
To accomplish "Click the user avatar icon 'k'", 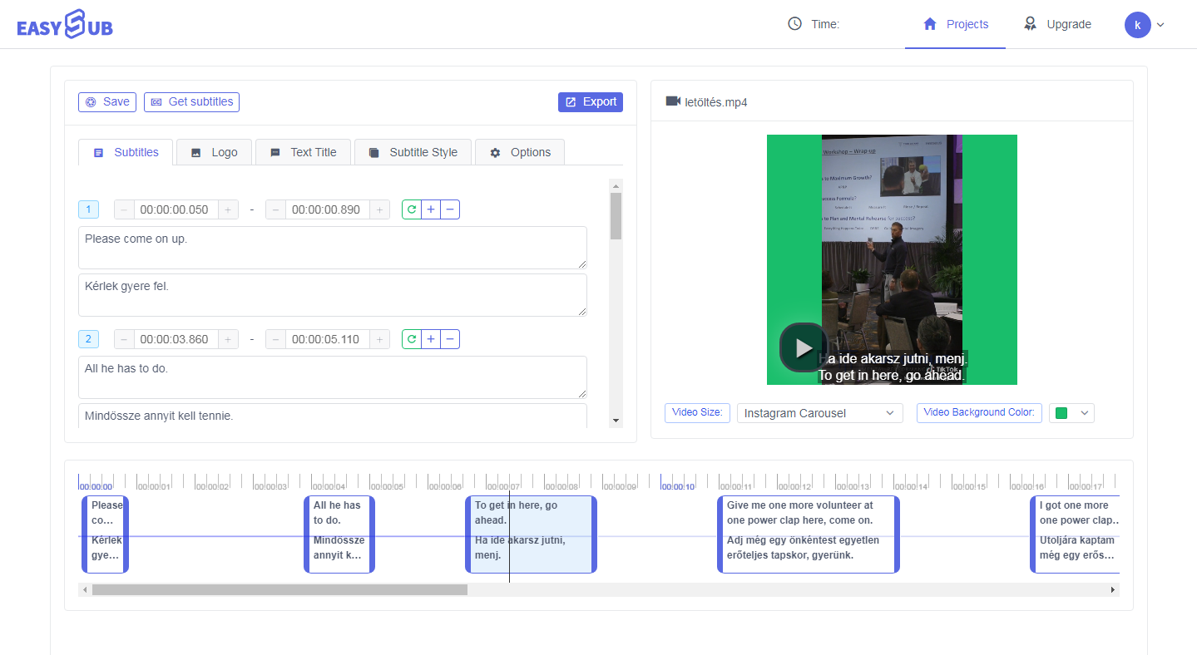I will [1137, 25].
